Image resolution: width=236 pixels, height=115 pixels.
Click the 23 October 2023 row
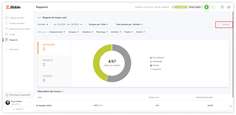click(x=133, y=106)
